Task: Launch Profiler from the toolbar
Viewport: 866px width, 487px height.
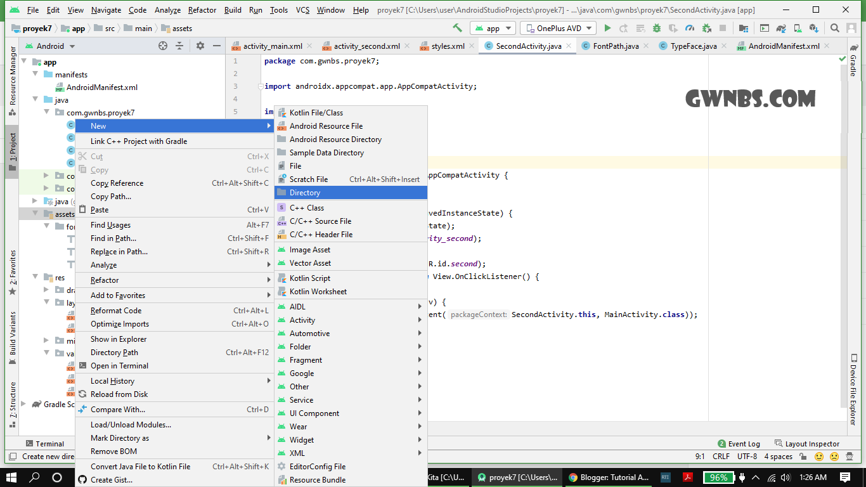Action: click(689, 28)
